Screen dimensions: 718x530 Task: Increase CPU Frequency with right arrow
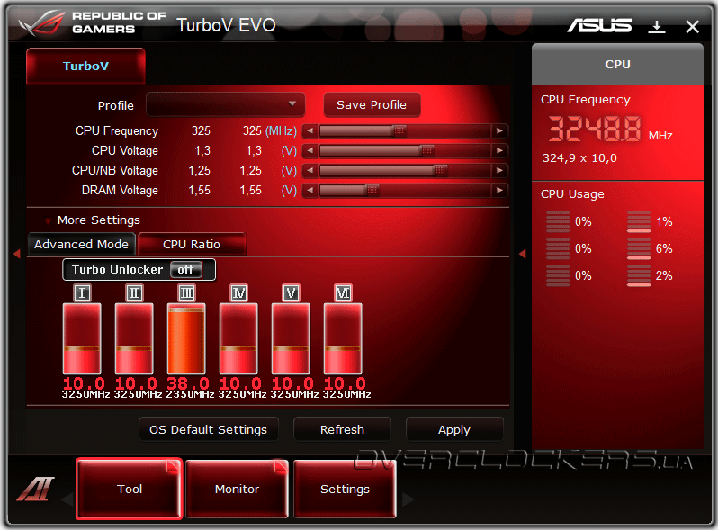coord(499,131)
